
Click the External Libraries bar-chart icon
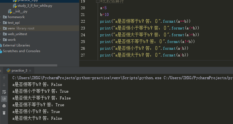[x=1, y=45]
